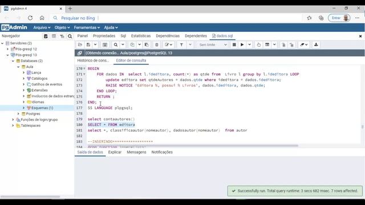Expand the Postgres database node
This screenshot has width=365, height=205.
[18, 114]
